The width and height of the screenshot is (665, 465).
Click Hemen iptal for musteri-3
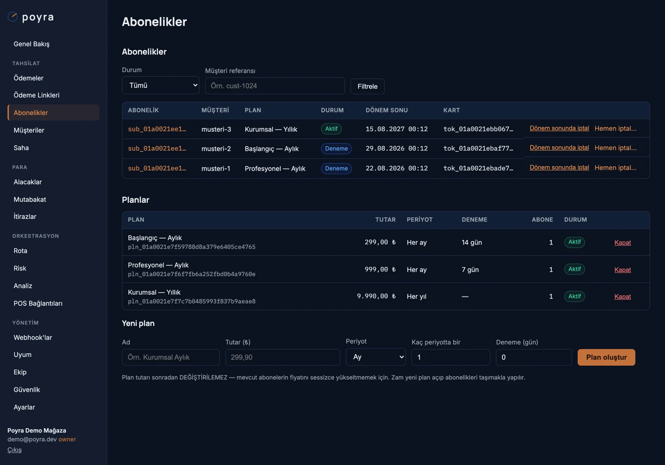click(616, 128)
